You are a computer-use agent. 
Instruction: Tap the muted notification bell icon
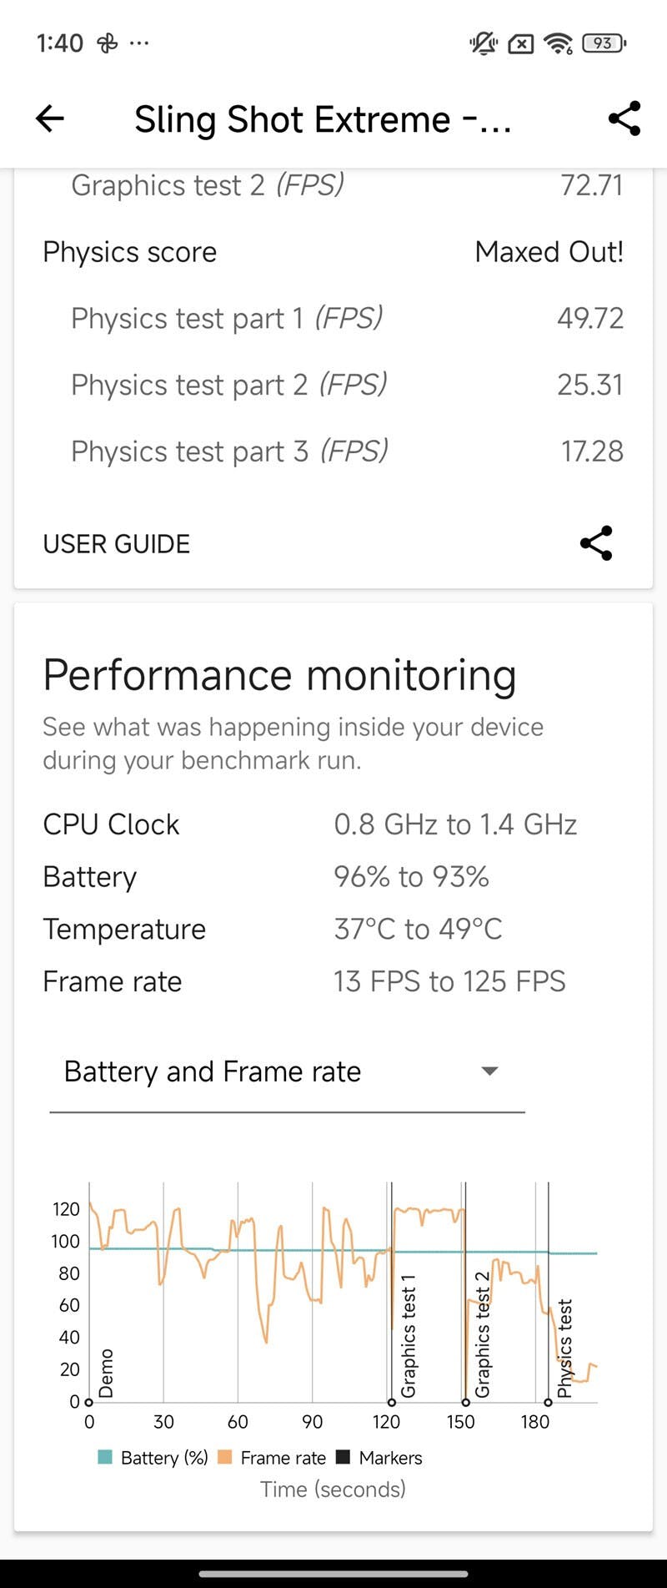[x=484, y=43]
